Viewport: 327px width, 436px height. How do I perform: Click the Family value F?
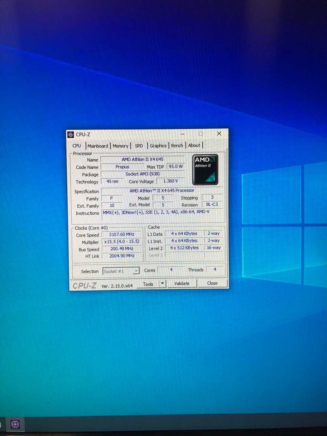pyautogui.click(x=112, y=198)
